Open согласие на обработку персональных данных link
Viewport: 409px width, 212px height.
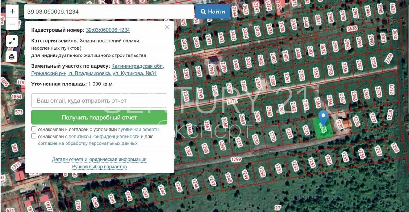coord(88,143)
